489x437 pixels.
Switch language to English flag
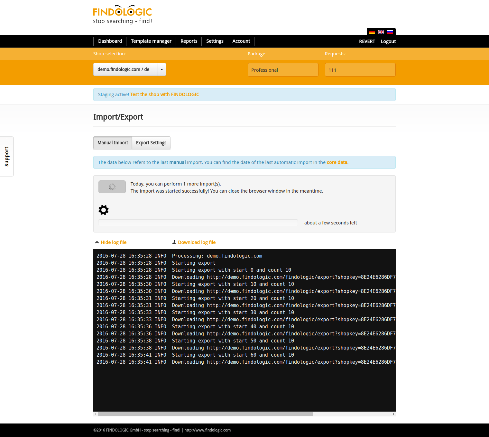(381, 32)
